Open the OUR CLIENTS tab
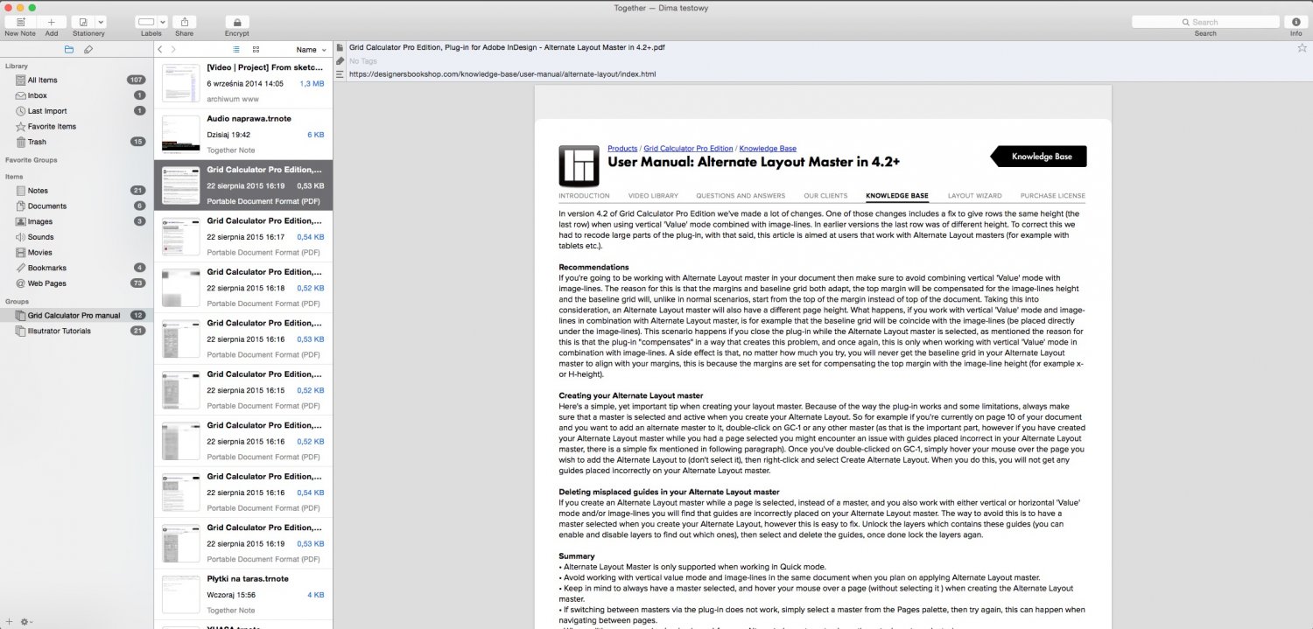 (825, 196)
